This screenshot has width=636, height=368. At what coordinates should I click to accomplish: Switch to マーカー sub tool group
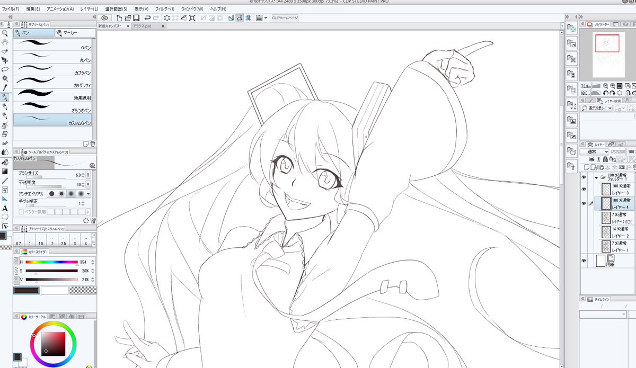point(75,33)
